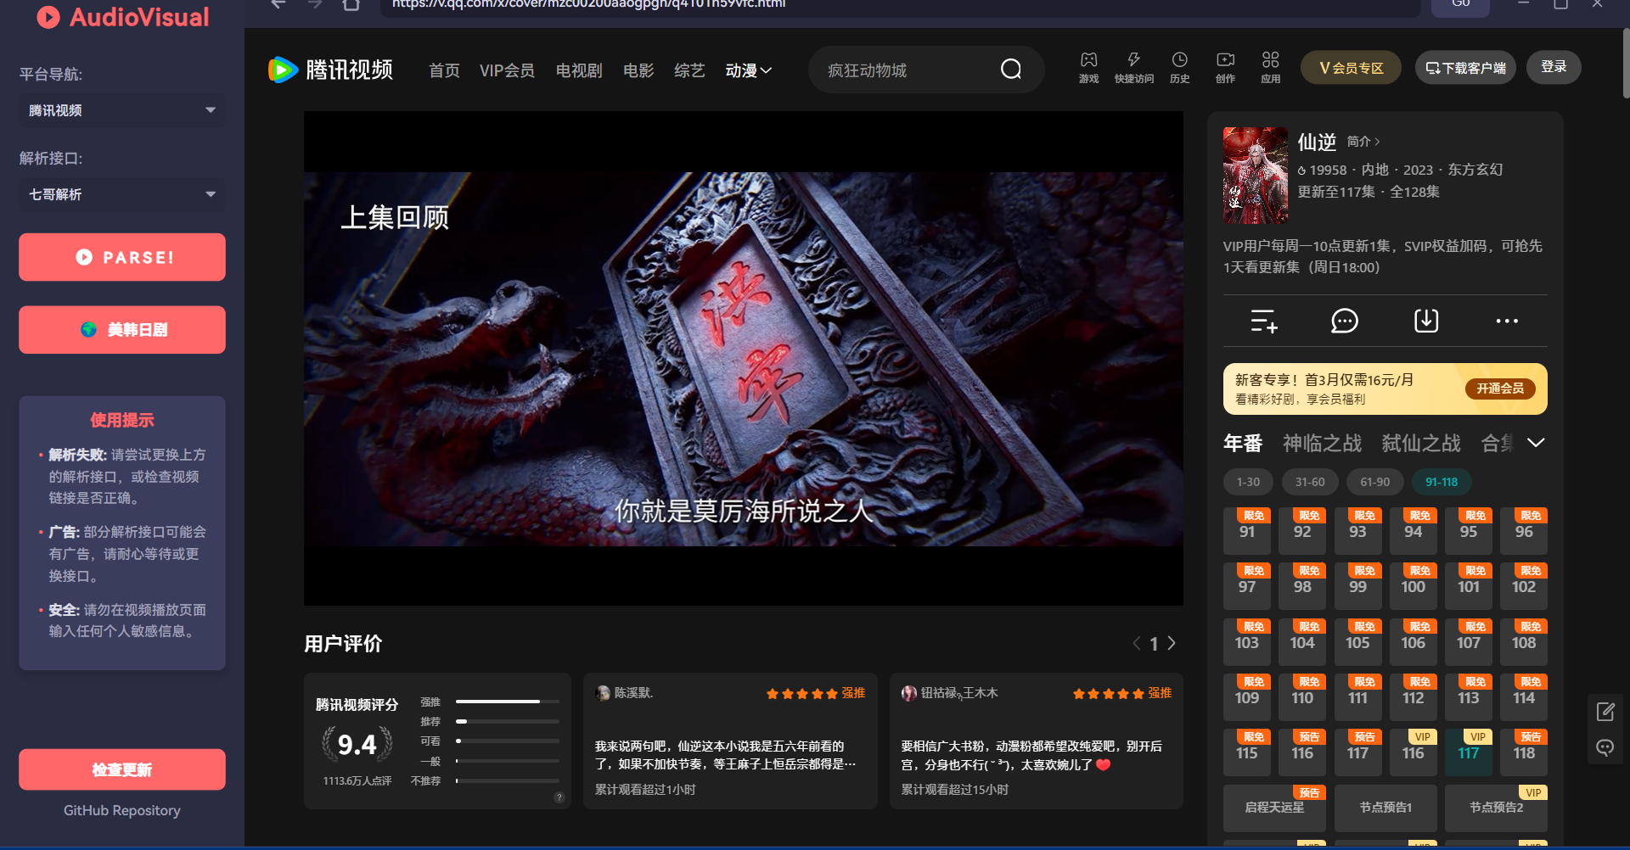Switch to the 神临之战 tab

pos(1321,443)
